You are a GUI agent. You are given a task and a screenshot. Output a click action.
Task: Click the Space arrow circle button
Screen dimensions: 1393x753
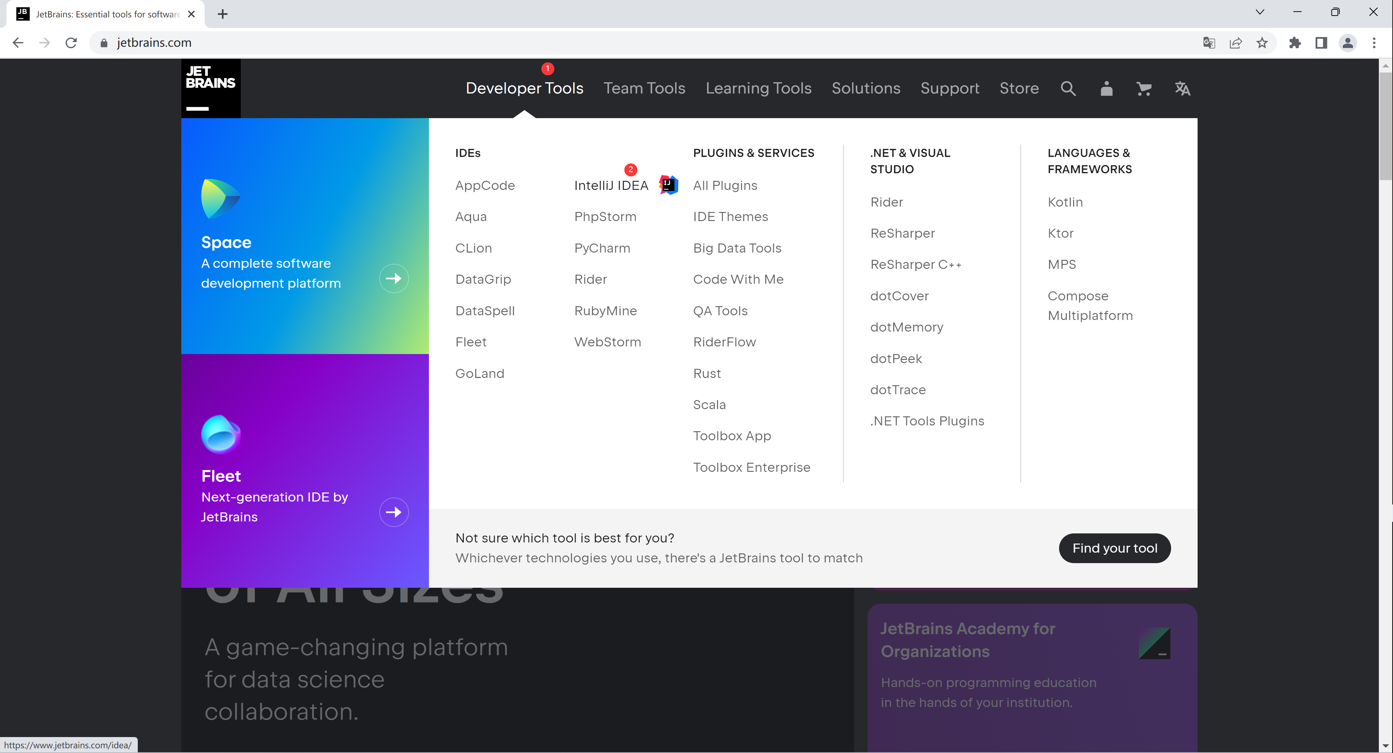coord(394,278)
